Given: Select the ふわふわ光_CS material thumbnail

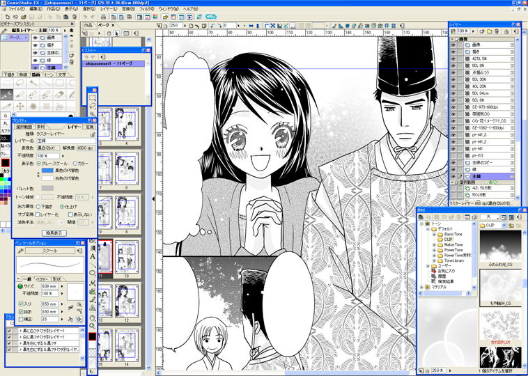Looking at the screenshot, I should coord(500,246).
